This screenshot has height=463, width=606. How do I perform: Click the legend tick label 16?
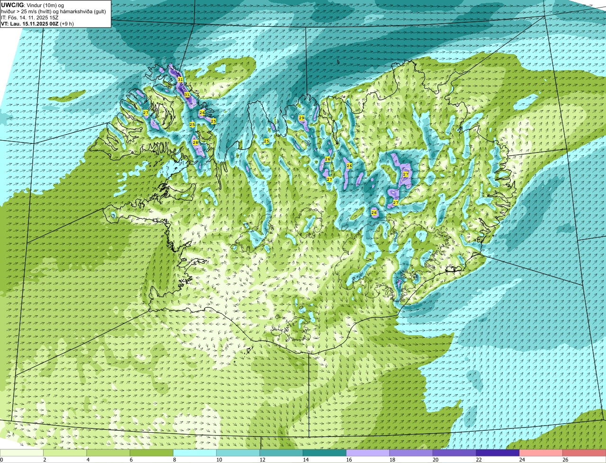pyautogui.click(x=348, y=460)
